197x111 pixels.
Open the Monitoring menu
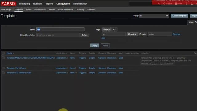click(x=25, y=4)
